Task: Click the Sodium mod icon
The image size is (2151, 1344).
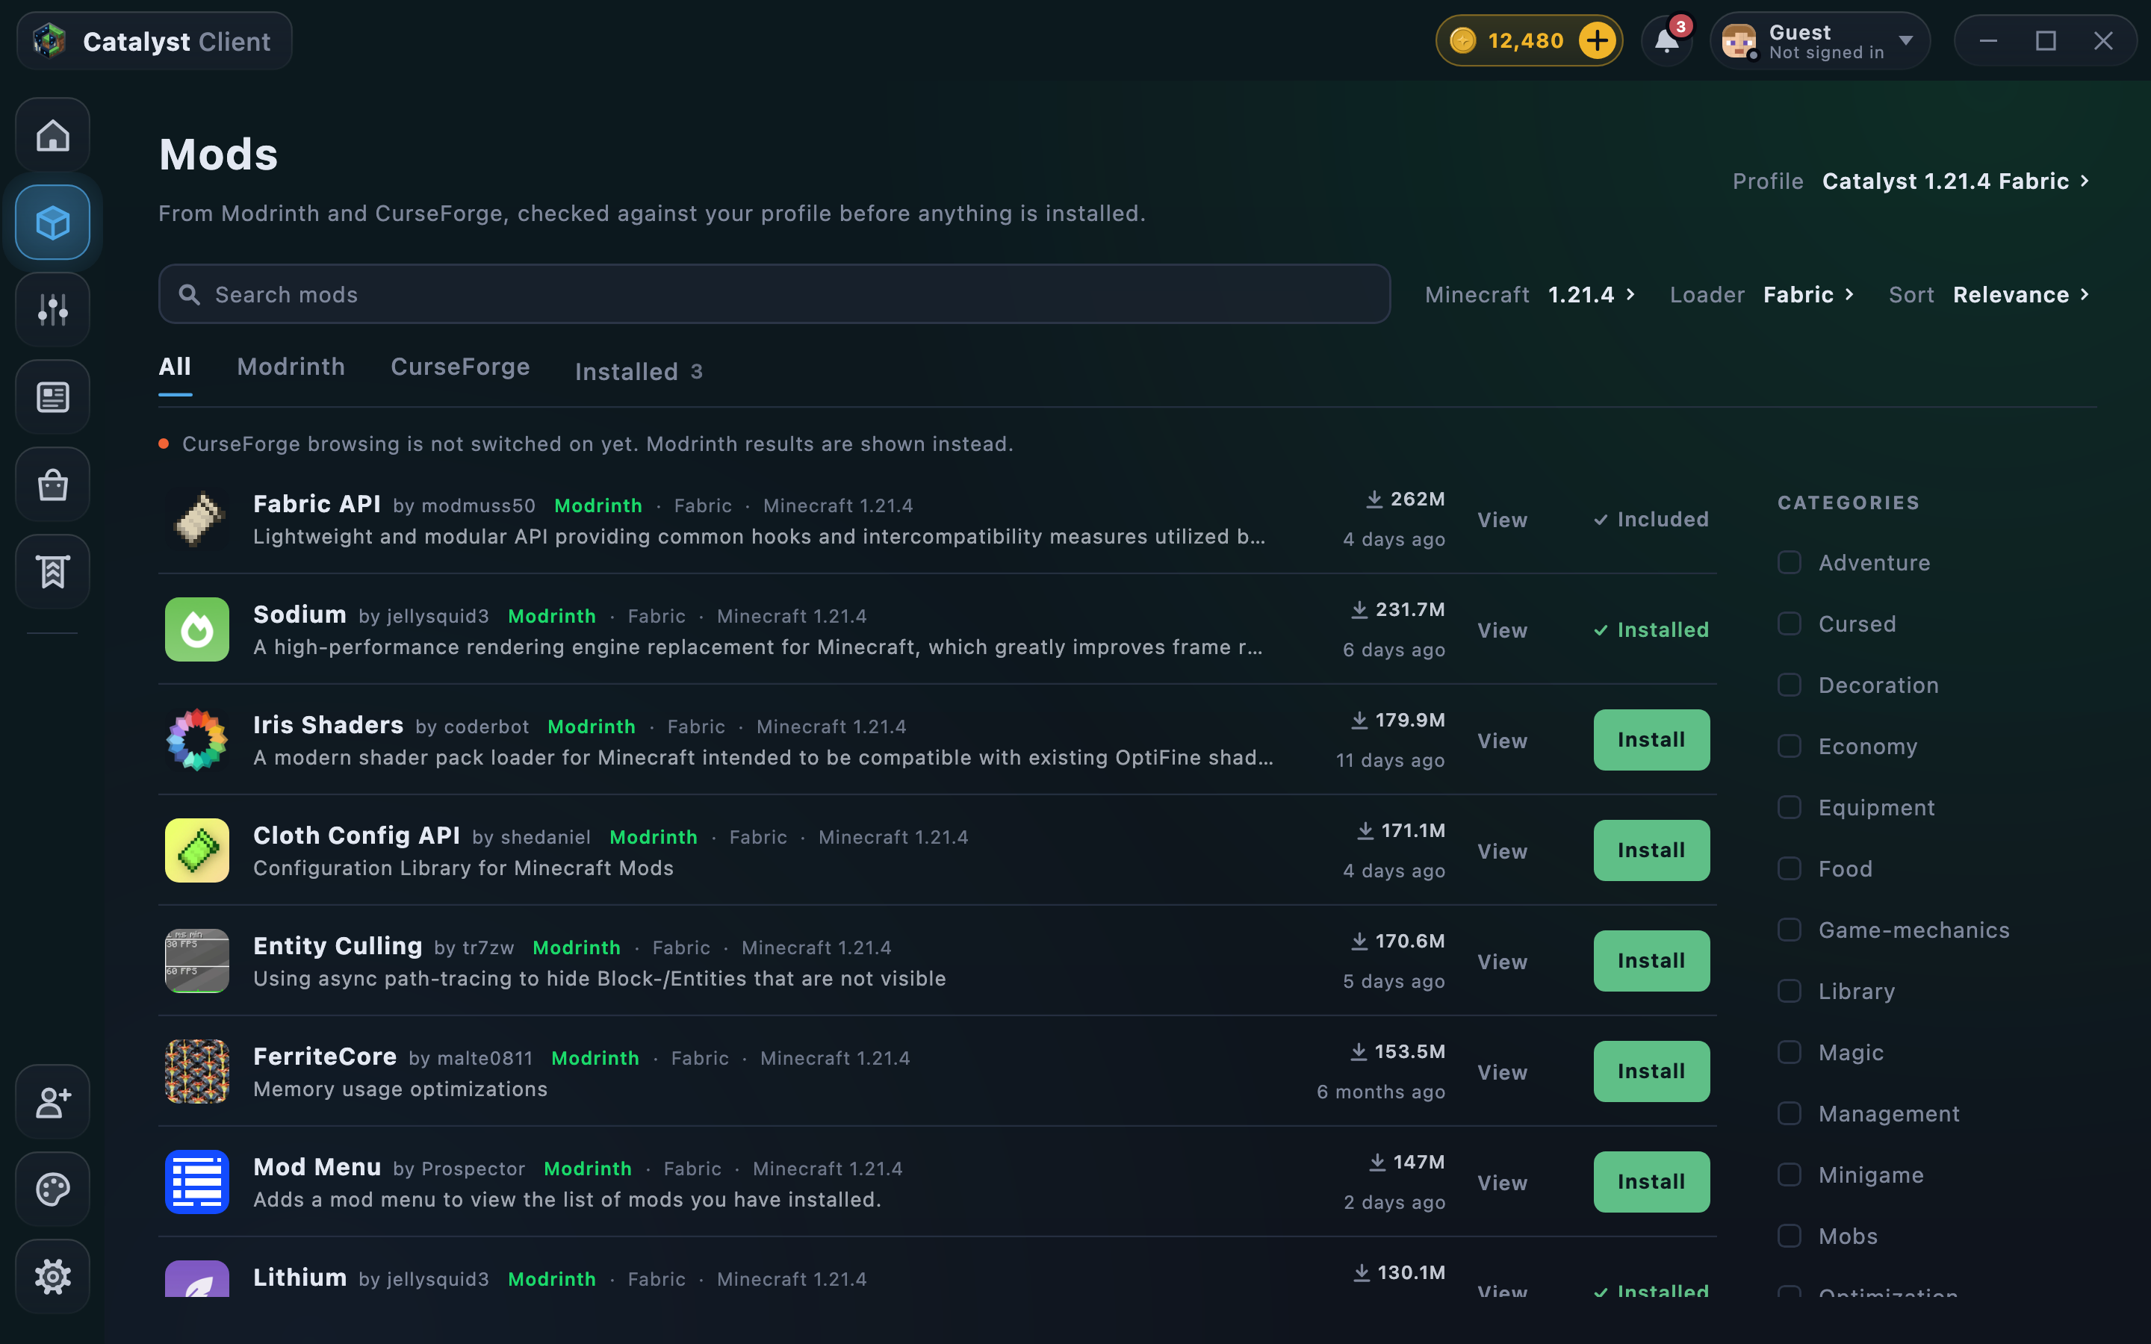Action: click(197, 629)
